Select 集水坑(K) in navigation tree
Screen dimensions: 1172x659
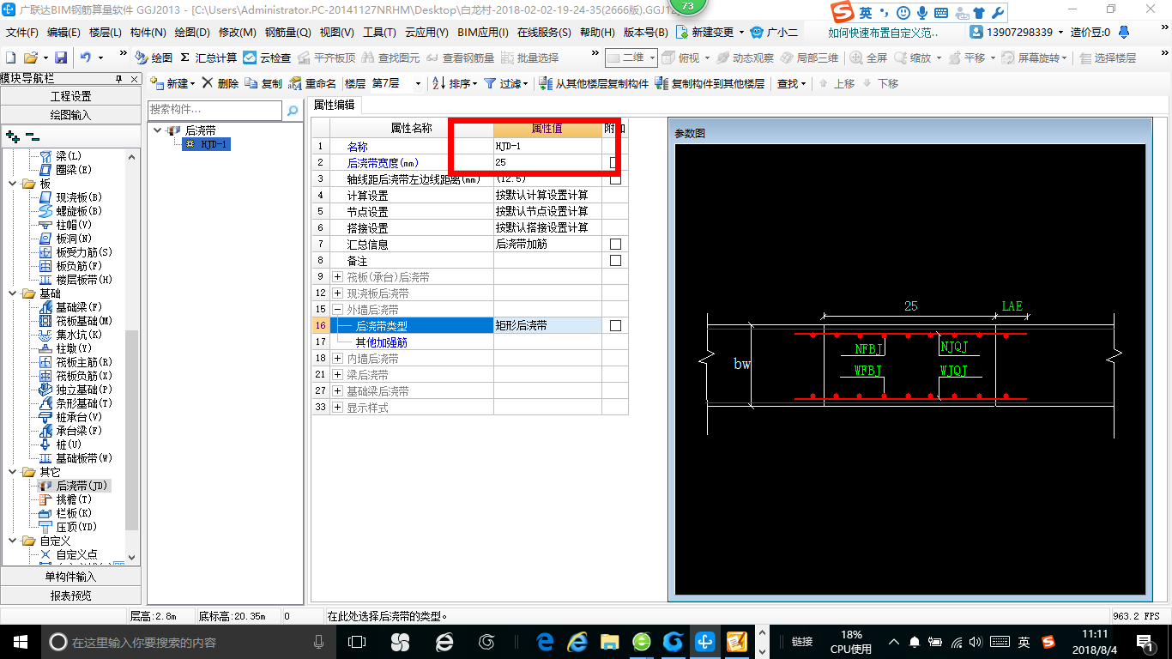79,335
